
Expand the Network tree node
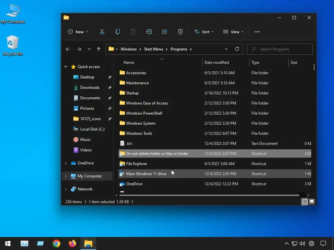click(x=66, y=189)
